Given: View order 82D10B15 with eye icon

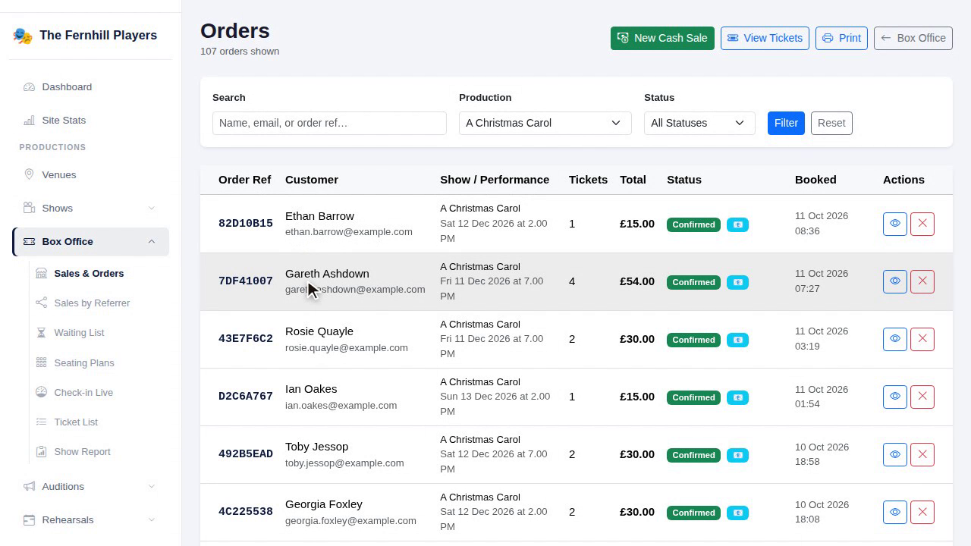Looking at the screenshot, I should (x=895, y=224).
